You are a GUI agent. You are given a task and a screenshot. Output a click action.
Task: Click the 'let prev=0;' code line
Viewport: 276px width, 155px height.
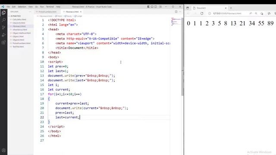coord(58,66)
